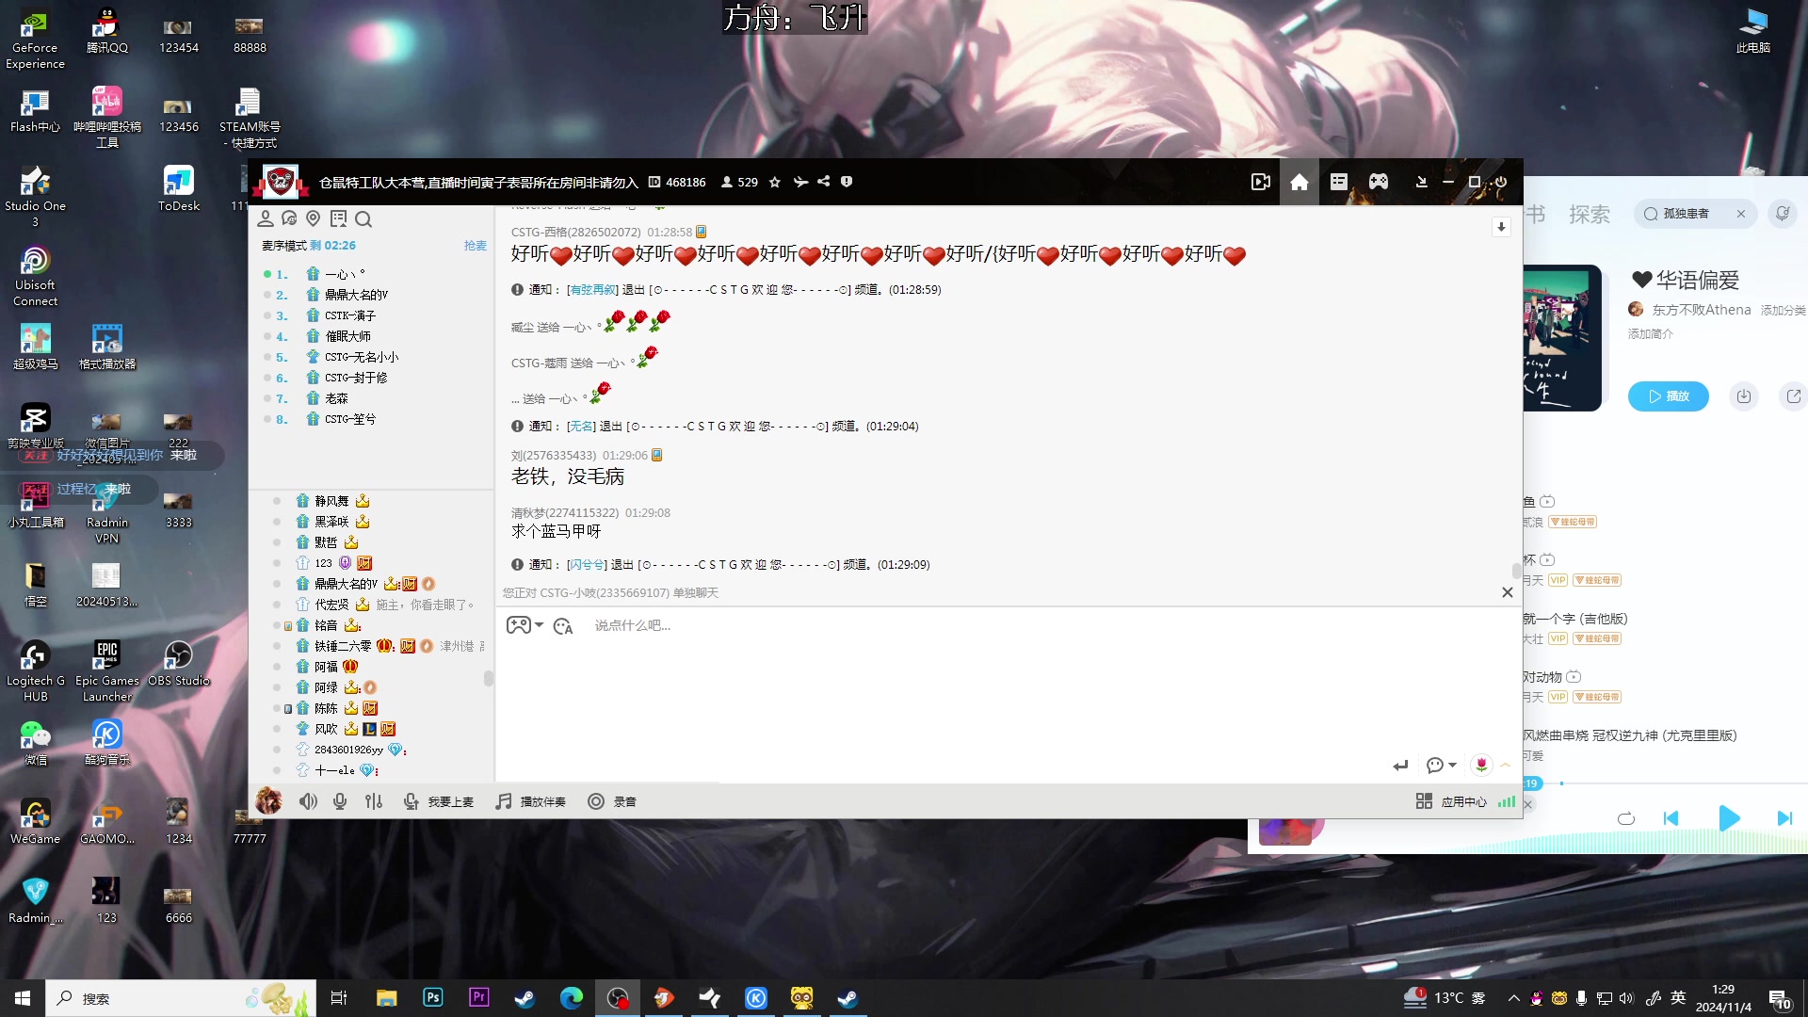Image resolution: width=1808 pixels, height=1017 pixels.
Task: Click the chat bubble icon above the queue
Action: tap(289, 218)
